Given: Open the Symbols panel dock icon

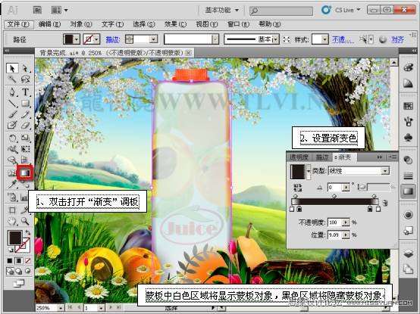Looking at the screenshot, I should pos(408,138).
